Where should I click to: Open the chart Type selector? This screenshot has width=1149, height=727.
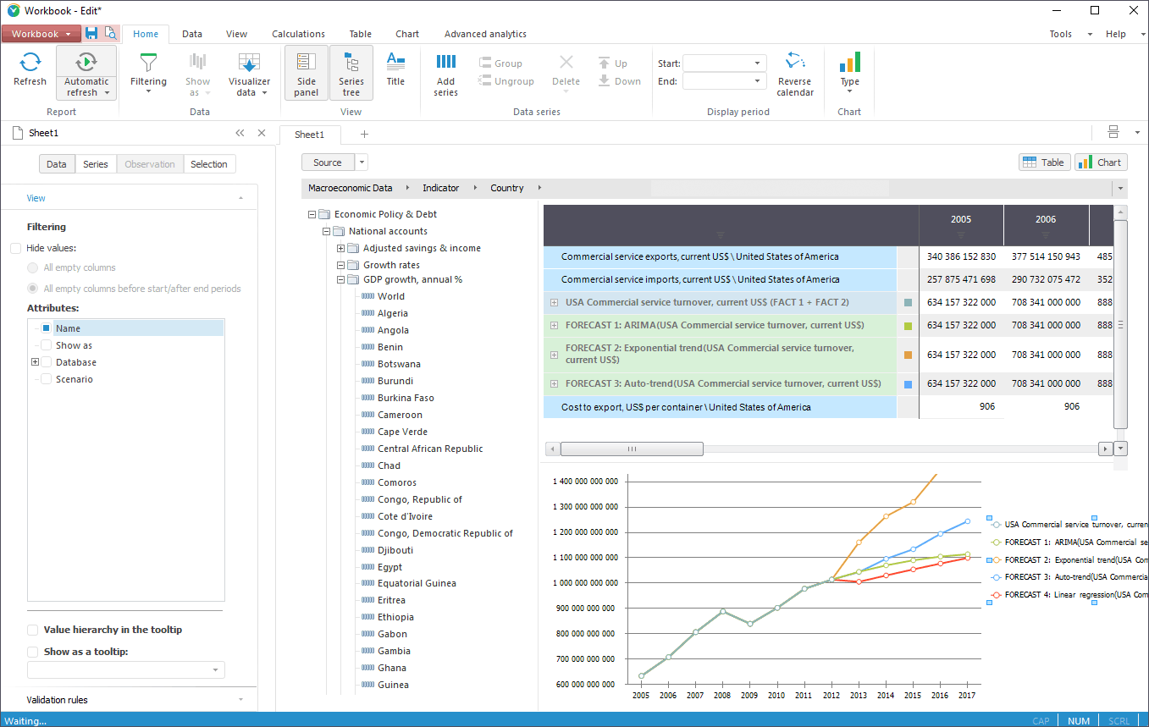pos(849,72)
